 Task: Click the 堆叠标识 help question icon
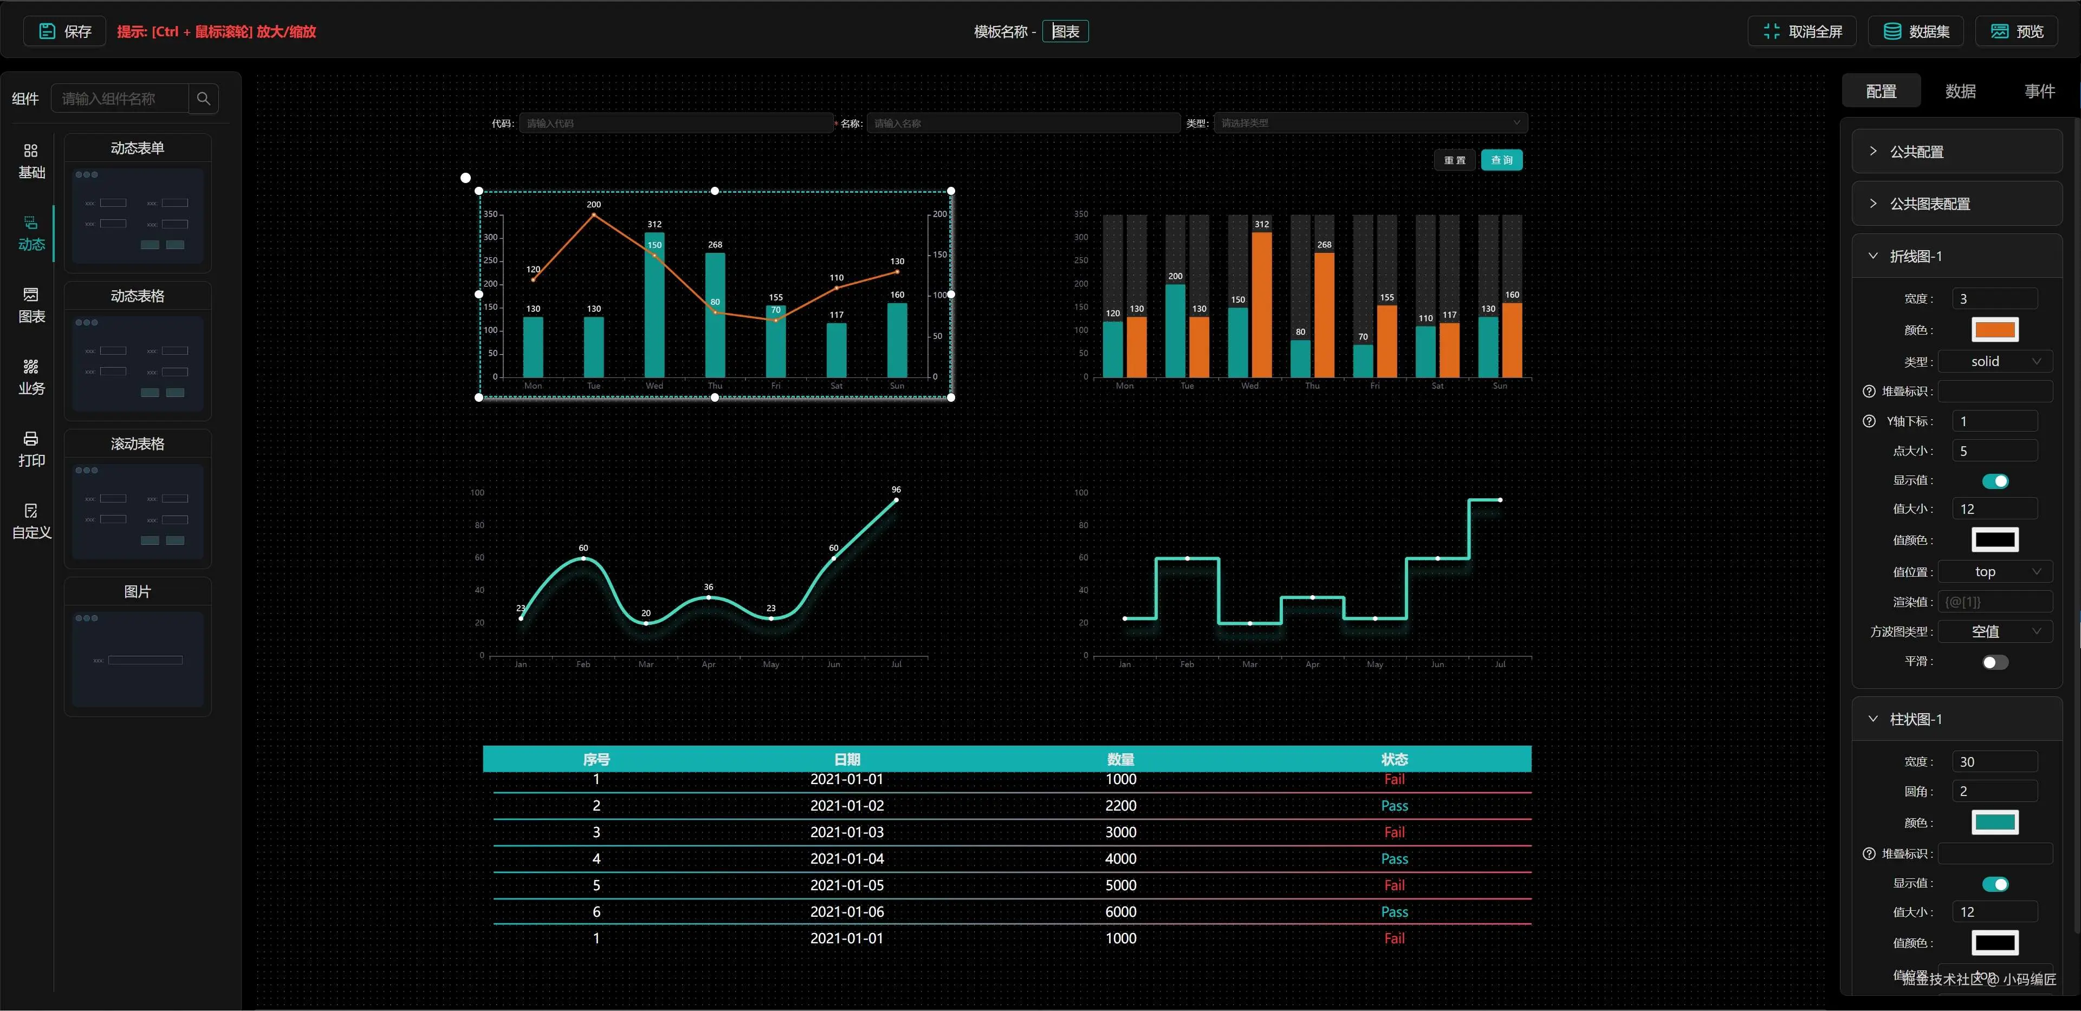click(x=1869, y=392)
